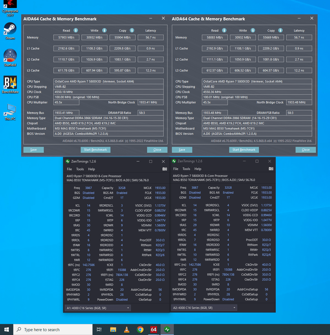
Task: Take screenshot with camera icon in right ZenTimings
Action: [271, 169]
